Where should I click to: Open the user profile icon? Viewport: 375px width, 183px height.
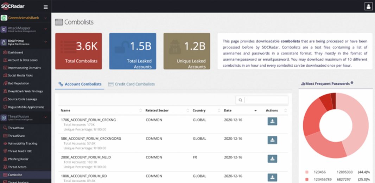pyautogui.click(x=368, y=6)
